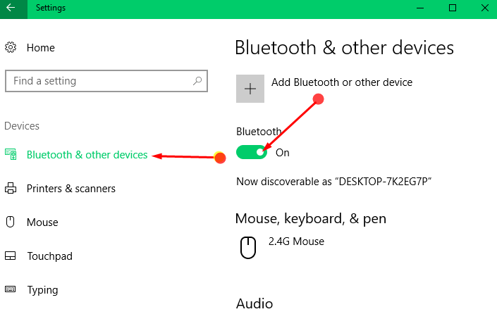Select the 2.4G Mouse entry

tap(296, 241)
